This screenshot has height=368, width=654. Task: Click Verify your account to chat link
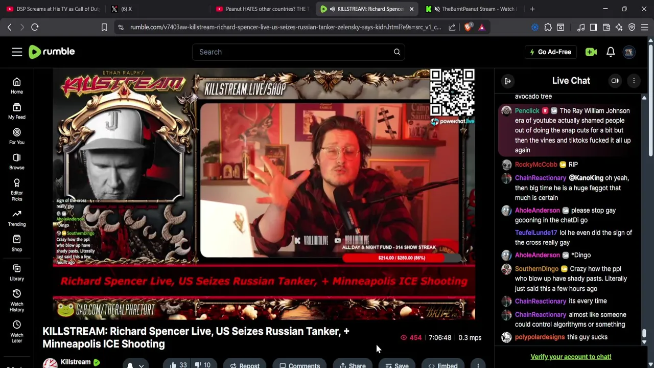point(571,357)
